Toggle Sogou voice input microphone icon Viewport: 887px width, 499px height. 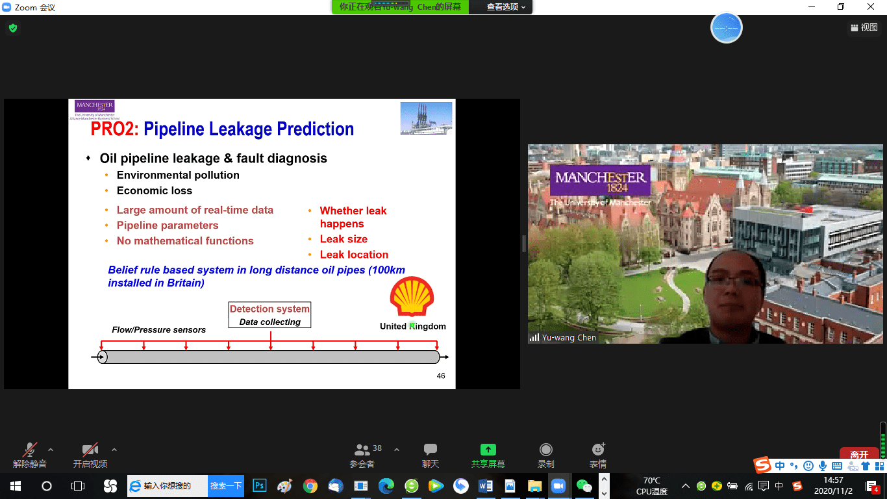(x=823, y=466)
